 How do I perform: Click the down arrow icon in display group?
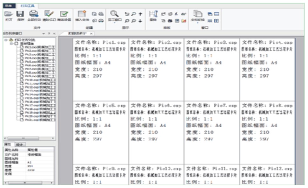(140, 20)
